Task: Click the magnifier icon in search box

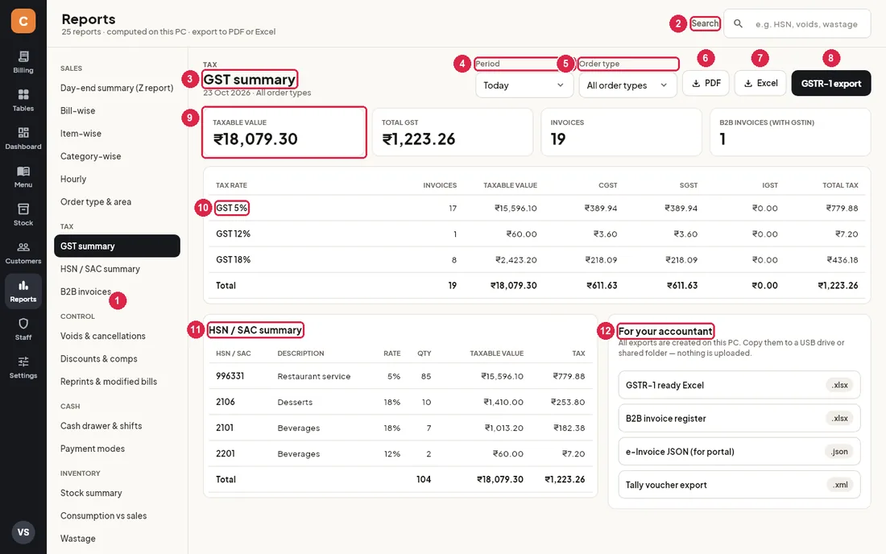Action: 738,23
